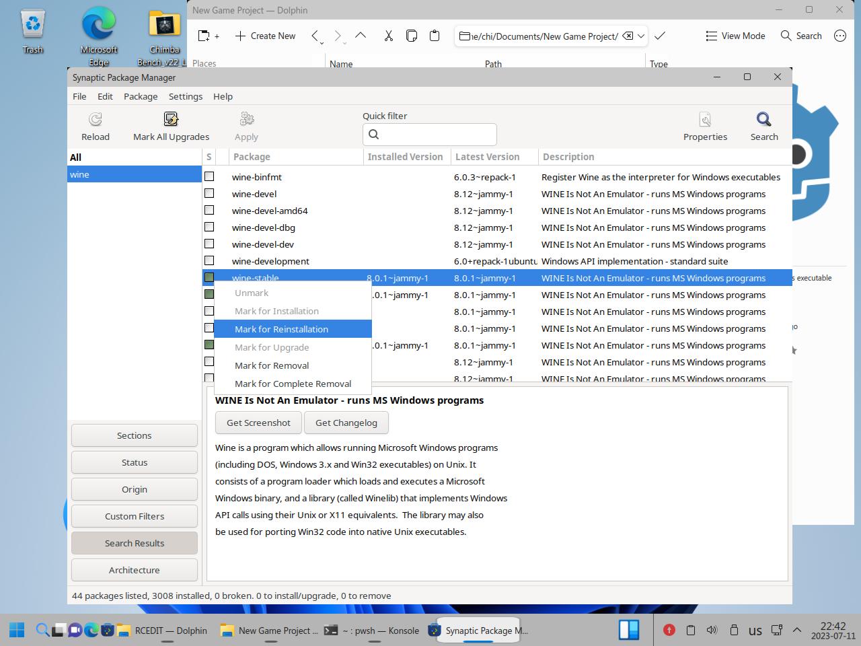Screen dimensions: 861x646
Task: Open the Microsoft Edge taskbar icon
Action: [91, 631]
